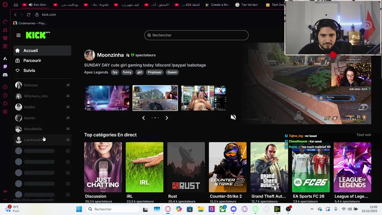
Task: Open Opera sidebar history clock
Action: point(5,96)
